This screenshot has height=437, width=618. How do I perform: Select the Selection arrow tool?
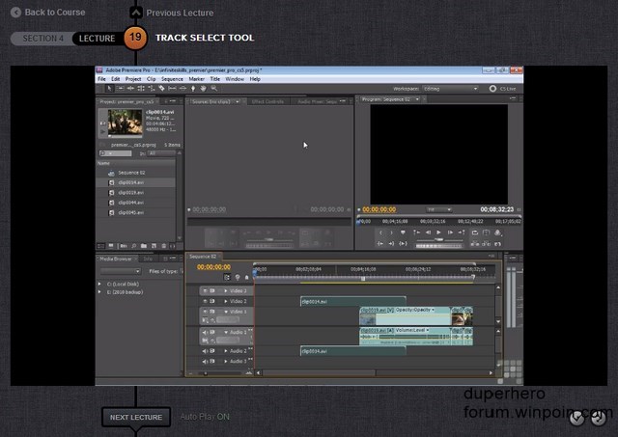(110, 89)
